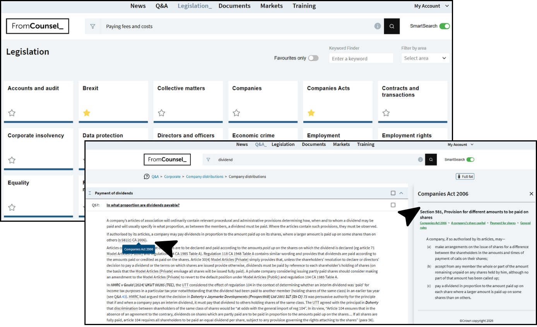Open the Documents tab in the top navigation

click(234, 6)
